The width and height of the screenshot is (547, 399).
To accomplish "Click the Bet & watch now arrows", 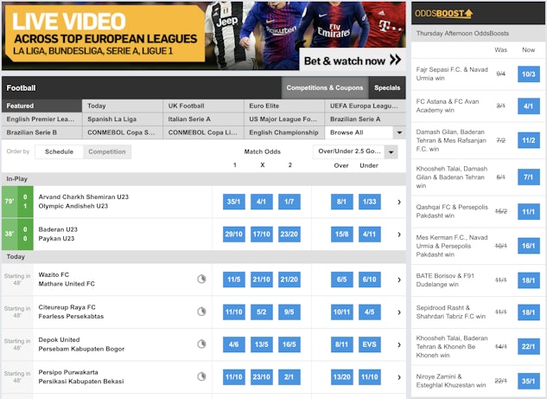I will click(x=395, y=61).
